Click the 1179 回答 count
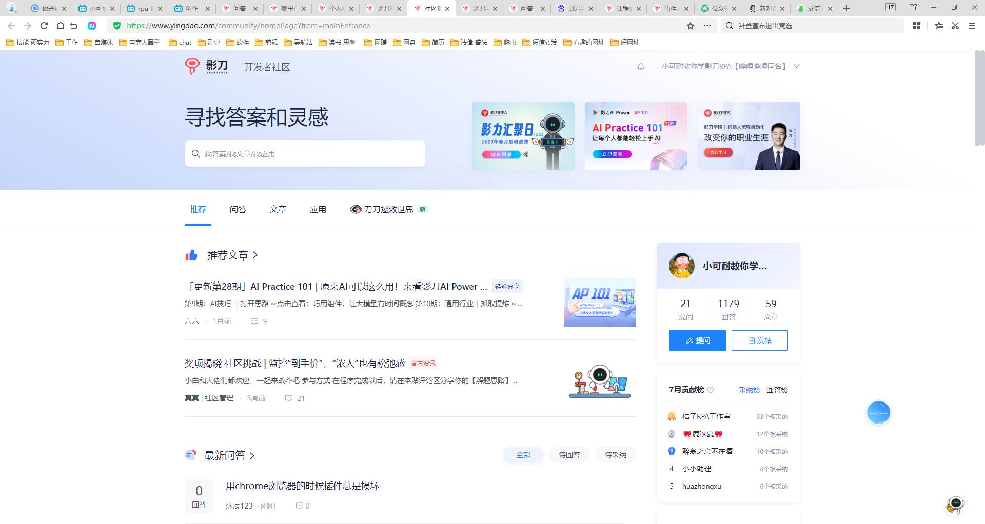Image resolution: width=985 pixels, height=524 pixels. click(x=728, y=310)
